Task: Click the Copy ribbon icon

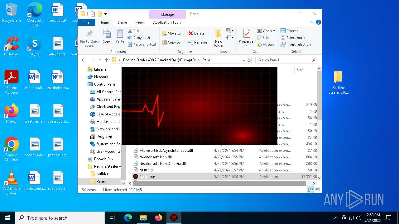Action: pyautogui.click(x=107, y=36)
